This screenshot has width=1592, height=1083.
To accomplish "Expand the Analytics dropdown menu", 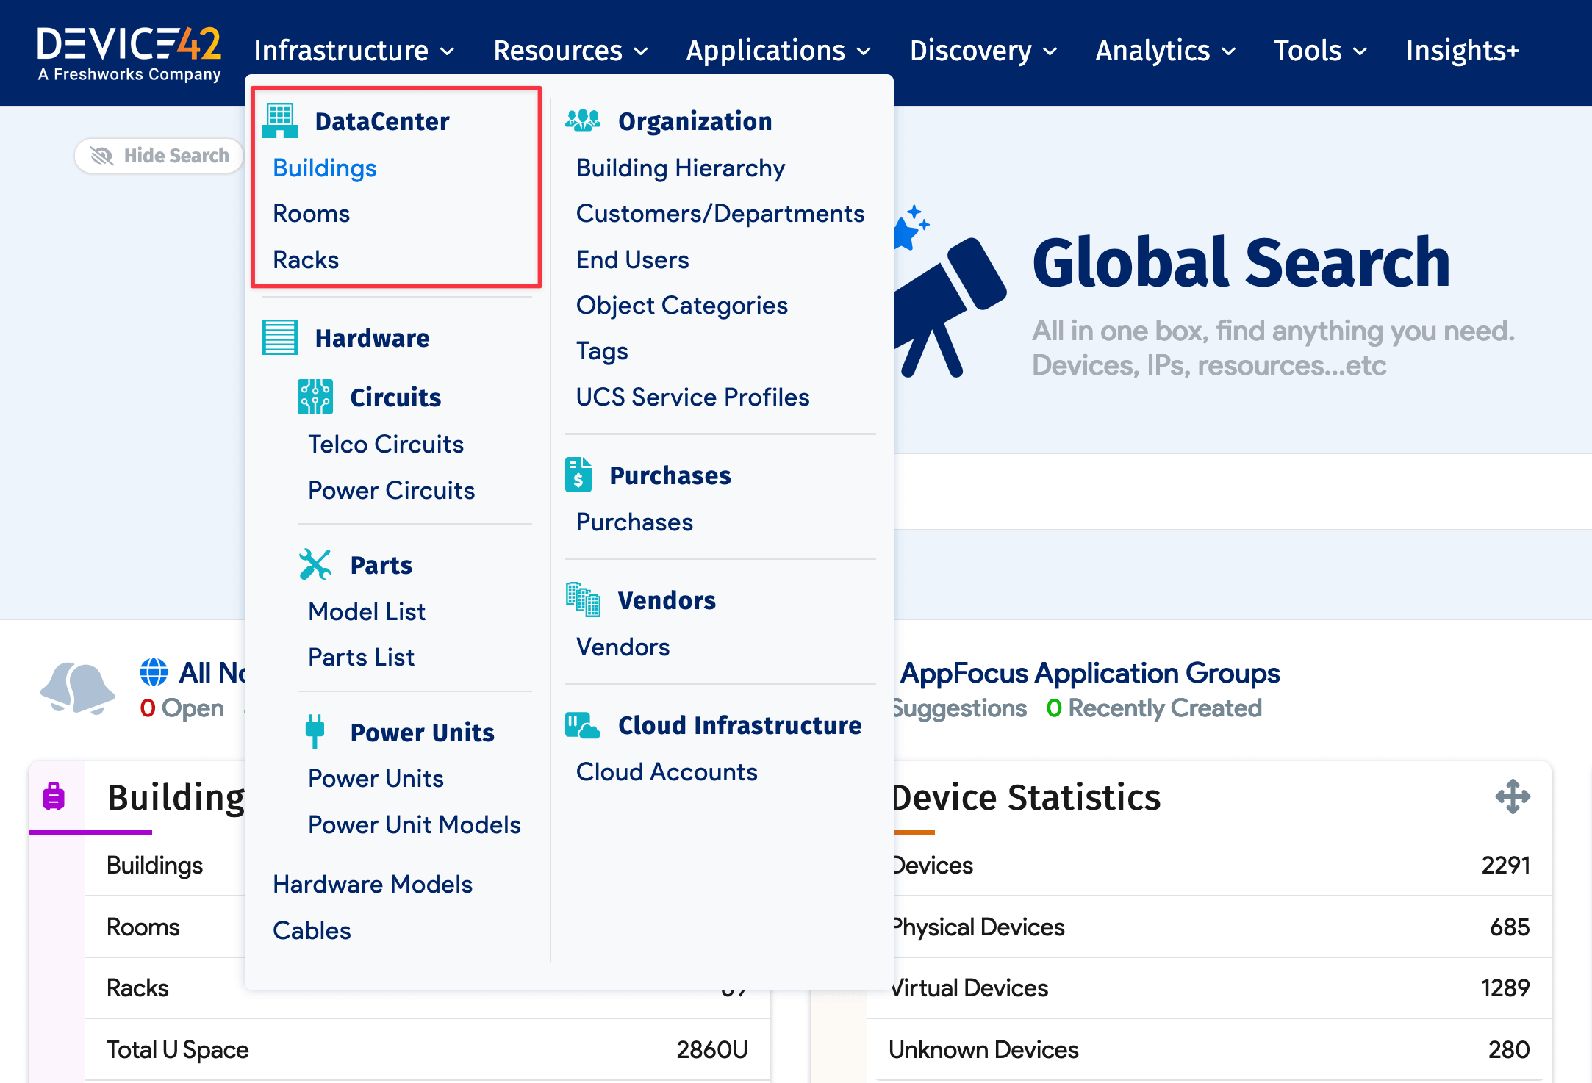I will 1165,51.
